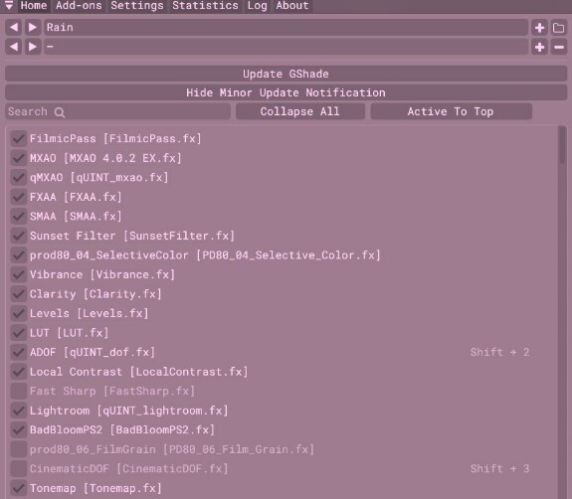Viewport: 572px width, 499px height.
Task: Click Collapse All button
Action: [299, 111]
